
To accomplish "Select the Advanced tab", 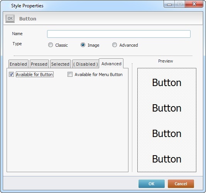I will 111,64.
